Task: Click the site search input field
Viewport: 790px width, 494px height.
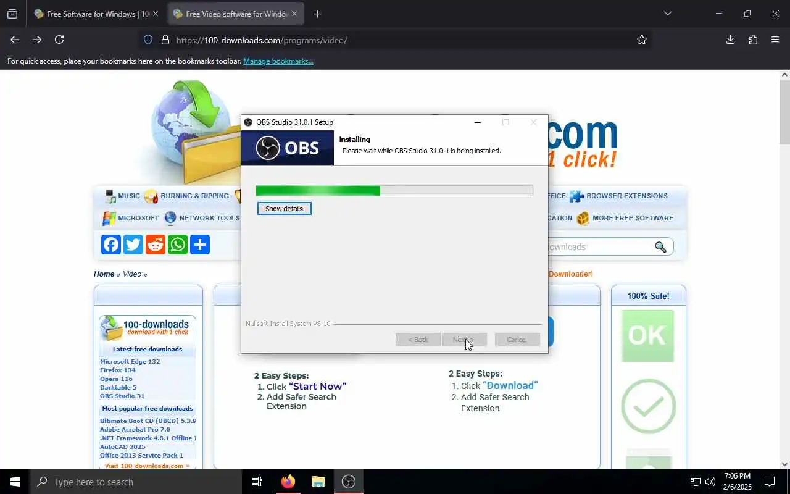Action: (x=599, y=247)
